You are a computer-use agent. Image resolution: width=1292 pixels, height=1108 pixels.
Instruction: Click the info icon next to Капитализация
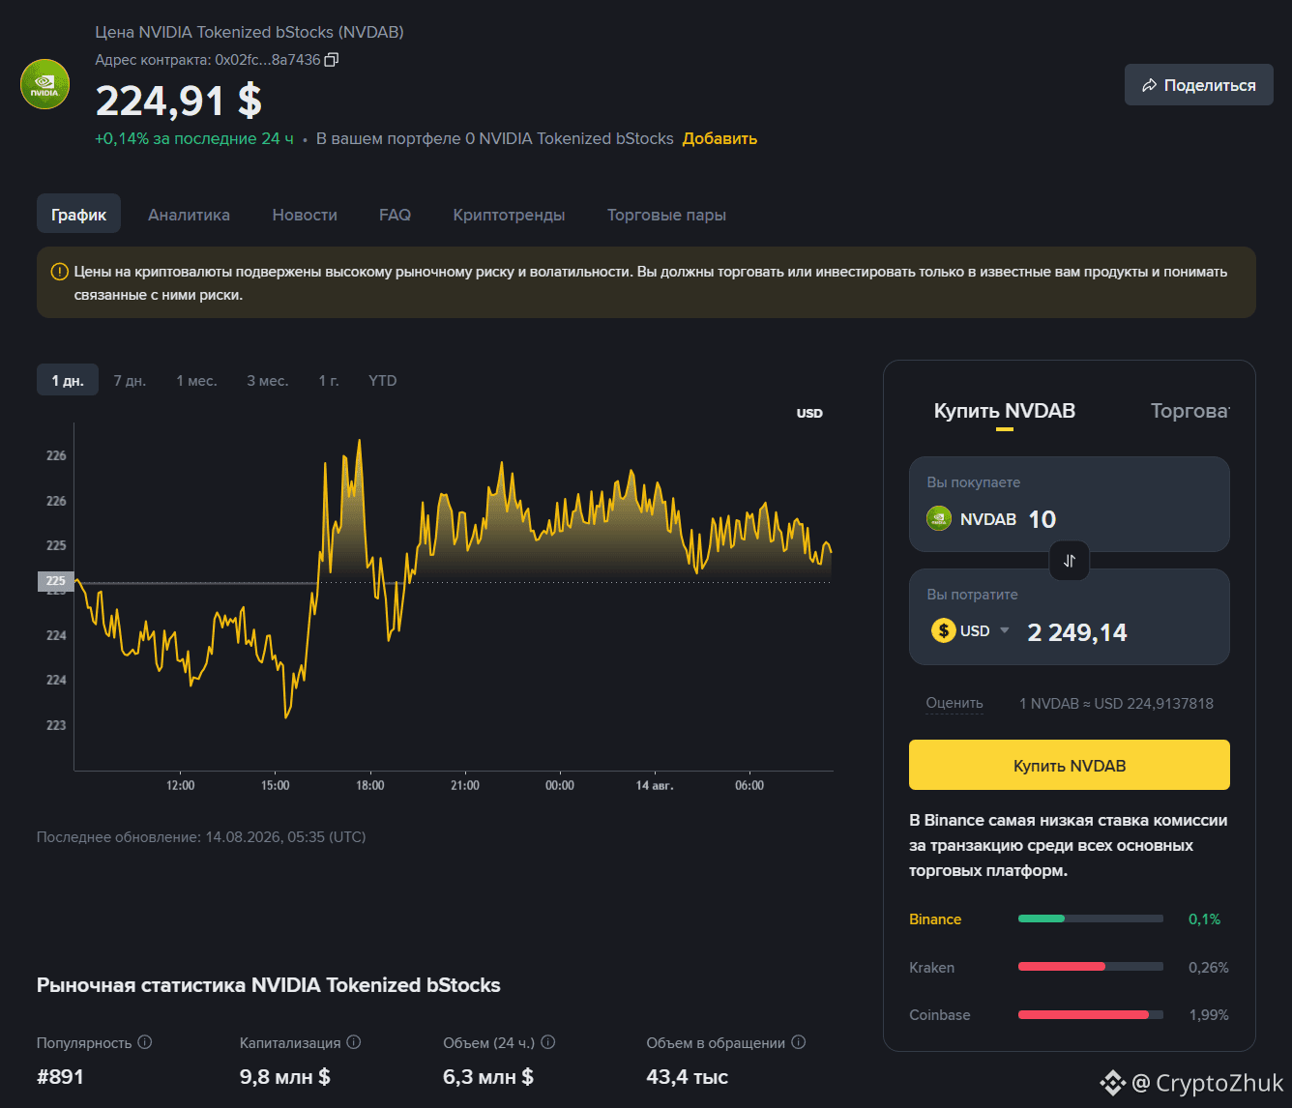(354, 1042)
